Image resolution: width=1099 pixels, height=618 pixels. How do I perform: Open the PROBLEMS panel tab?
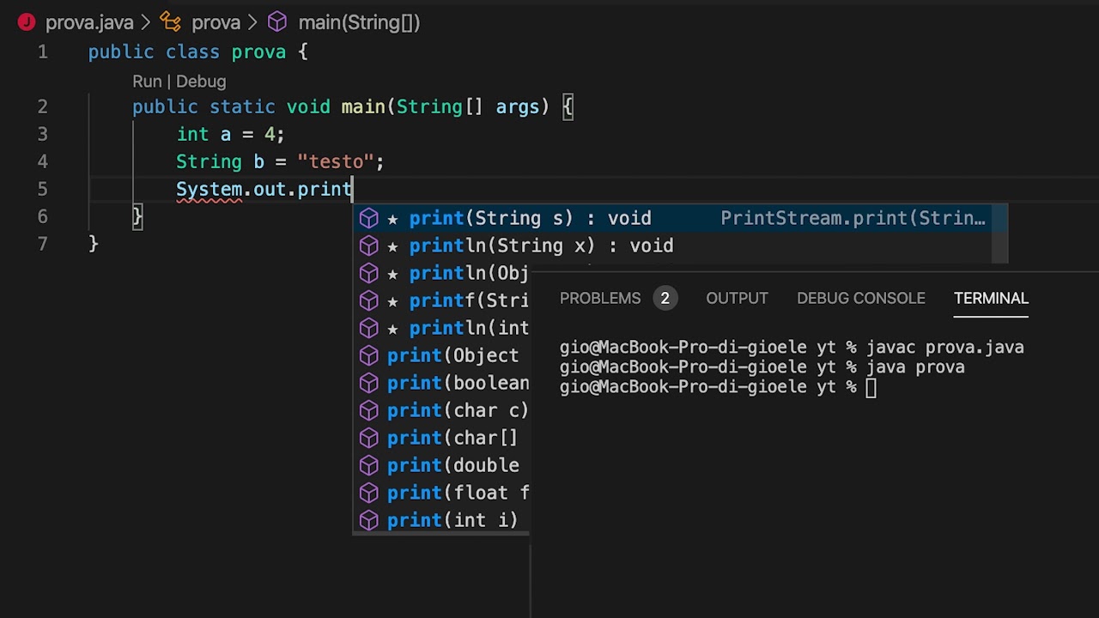click(600, 299)
